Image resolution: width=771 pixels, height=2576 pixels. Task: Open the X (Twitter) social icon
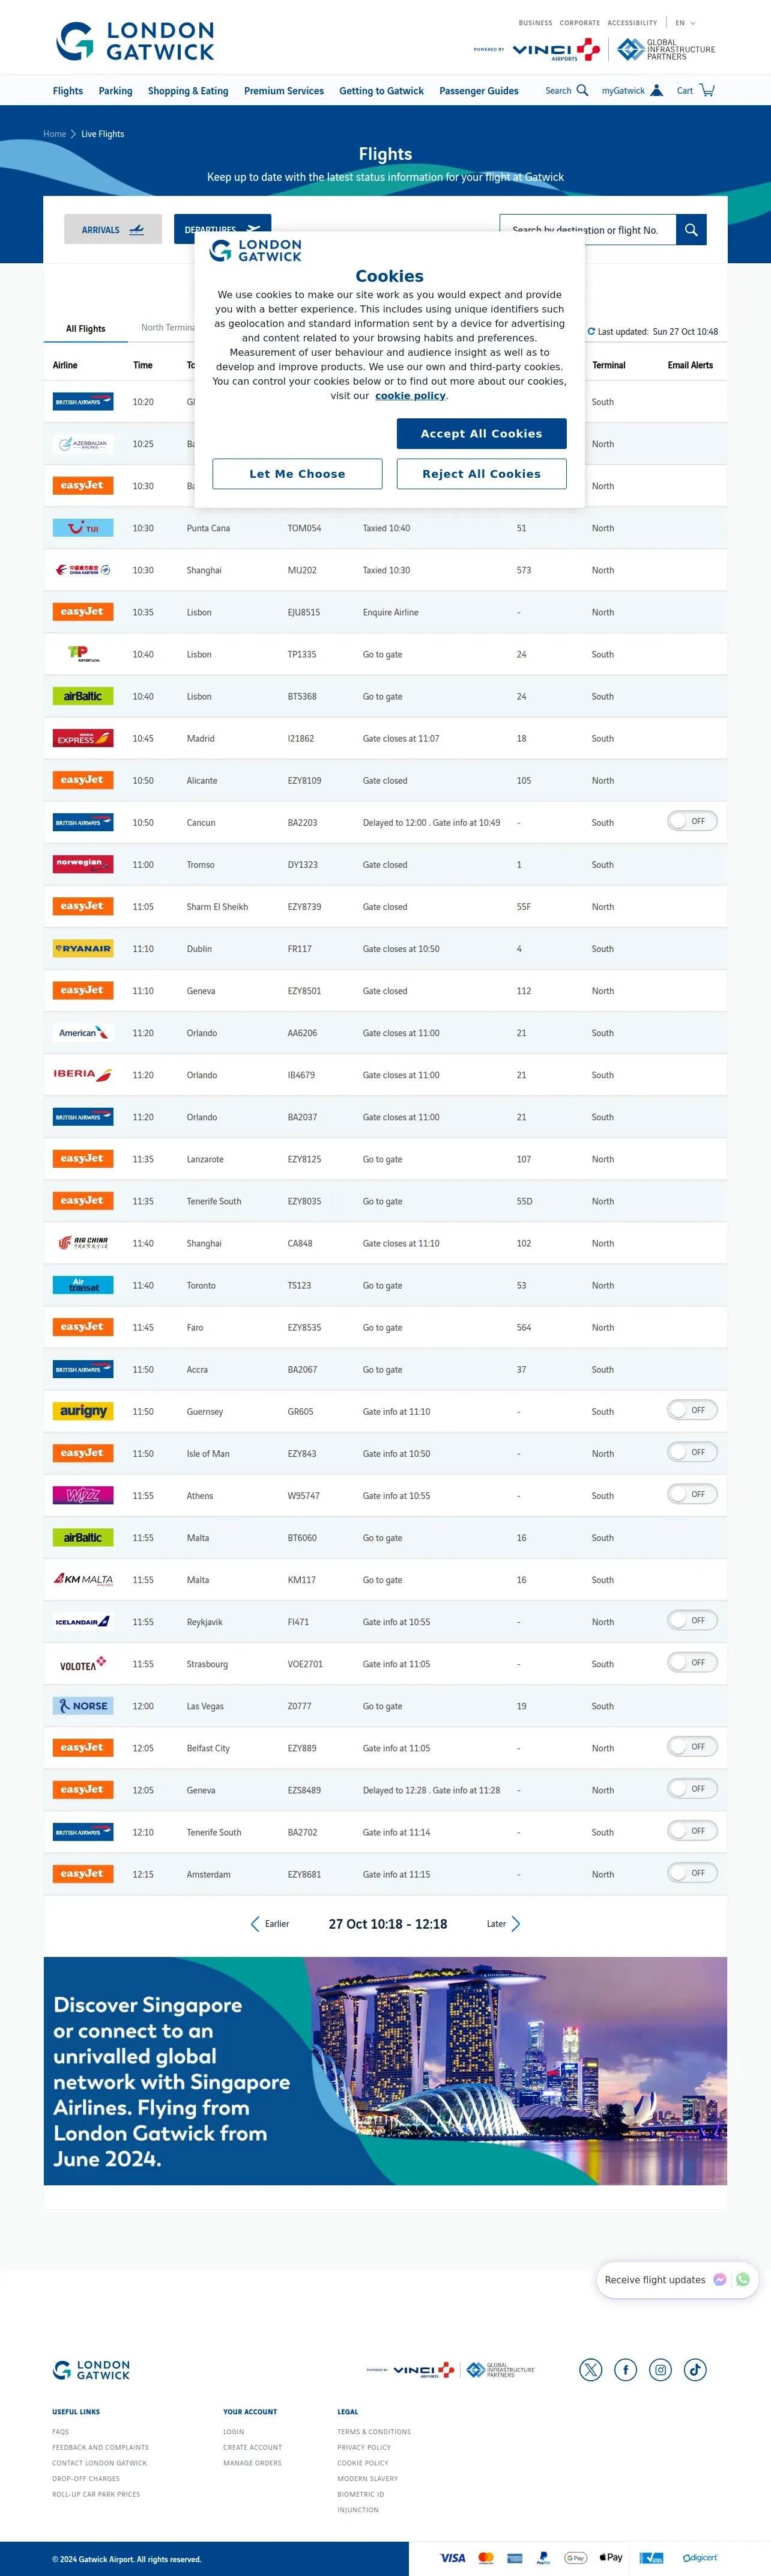pyautogui.click(x=591, y=2369)
